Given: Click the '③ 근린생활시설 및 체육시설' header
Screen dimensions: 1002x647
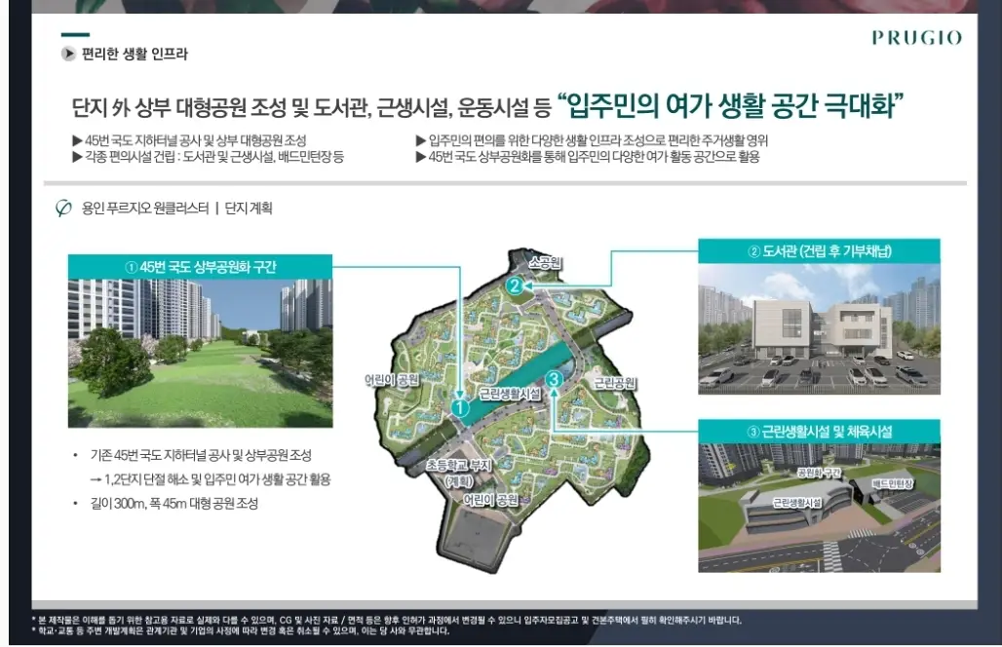Looking at the screenshot, I should tap(819, 432).
